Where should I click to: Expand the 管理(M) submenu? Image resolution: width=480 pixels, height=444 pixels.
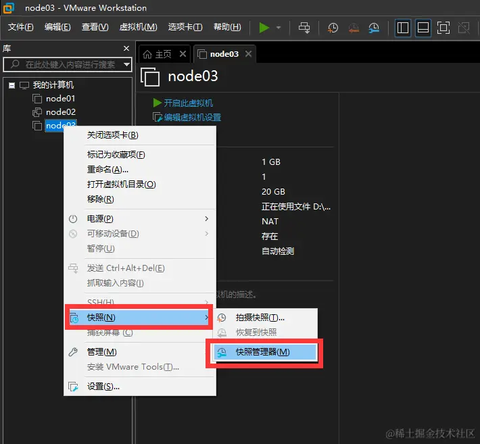(x=140, y=352)
